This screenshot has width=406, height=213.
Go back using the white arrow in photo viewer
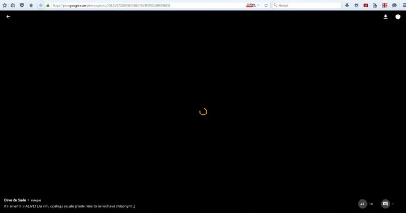click(8, 17)
